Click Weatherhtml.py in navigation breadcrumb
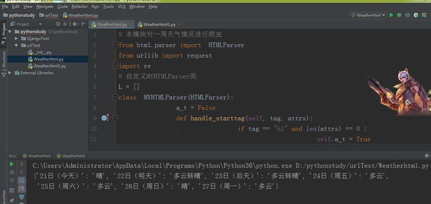The image size is (431, 204). (x=81, y=16)
